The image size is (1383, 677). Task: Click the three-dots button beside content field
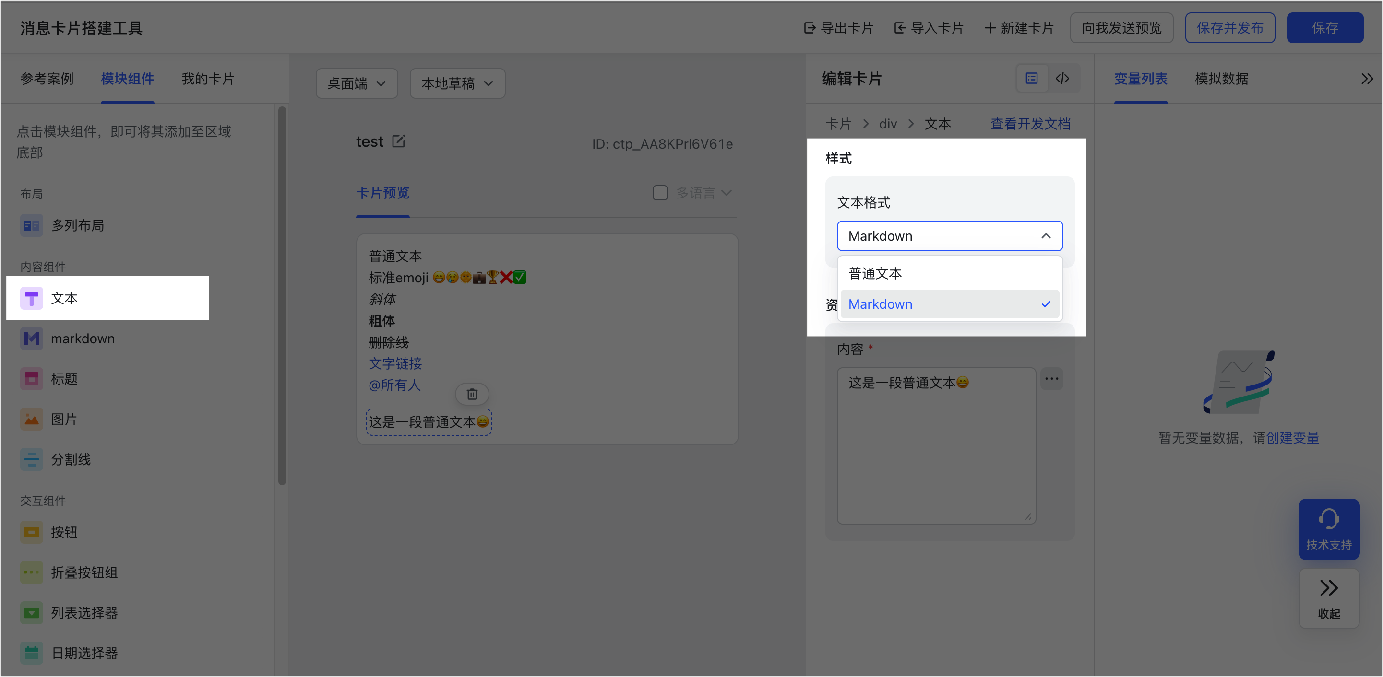(x=1051, y=379)
